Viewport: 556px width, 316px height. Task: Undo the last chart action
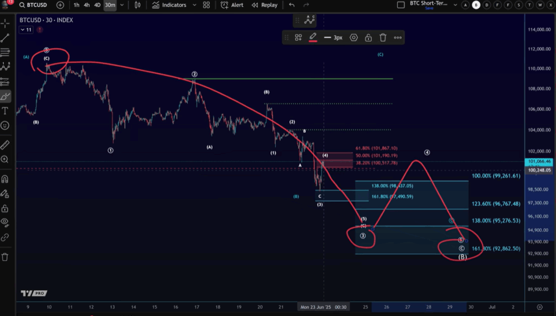[x=292, y=5]
